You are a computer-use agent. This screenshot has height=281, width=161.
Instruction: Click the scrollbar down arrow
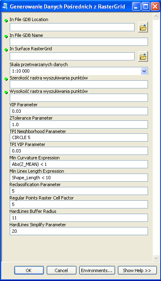coord(155,258)
